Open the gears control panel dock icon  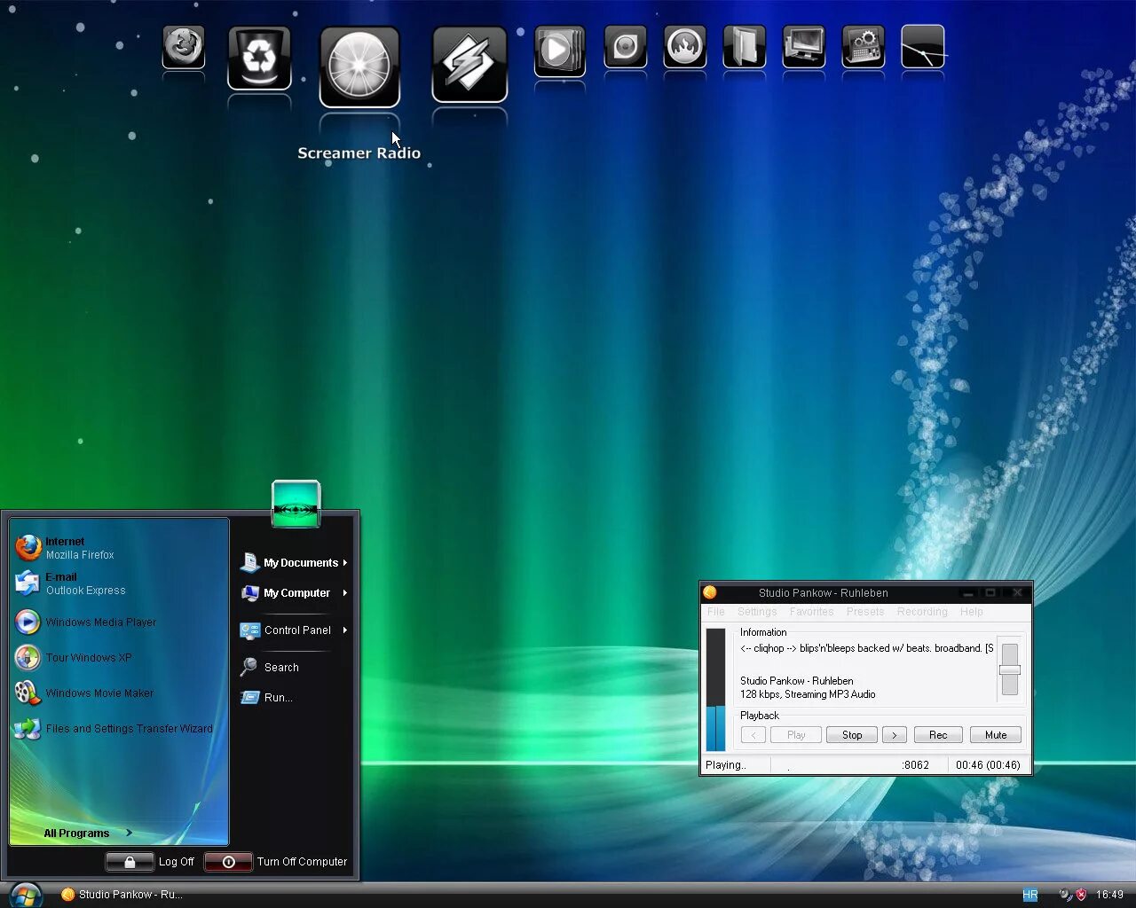pos(863,47)
